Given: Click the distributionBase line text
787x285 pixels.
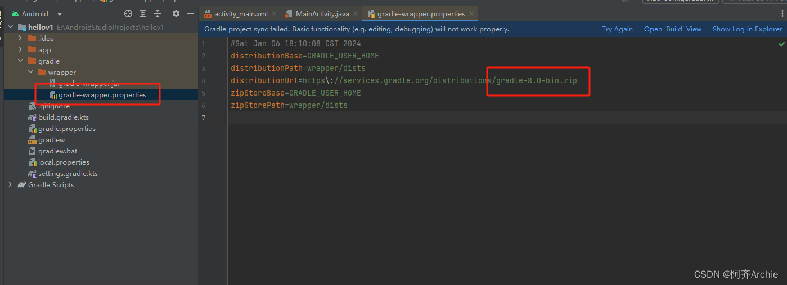Looking at the screenshot, I should 305,56.
